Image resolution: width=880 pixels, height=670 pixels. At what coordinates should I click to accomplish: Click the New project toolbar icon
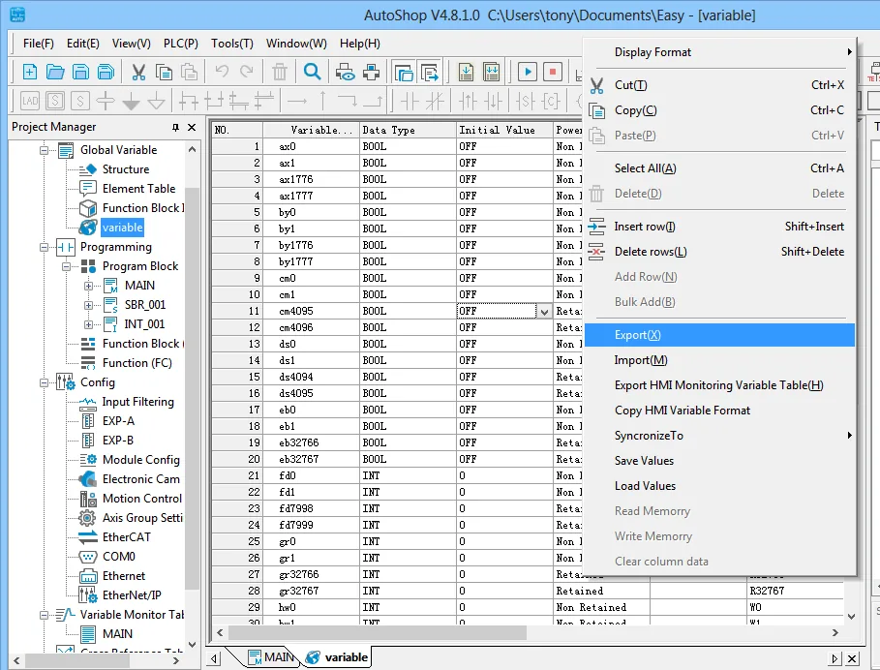click(30, 72)
